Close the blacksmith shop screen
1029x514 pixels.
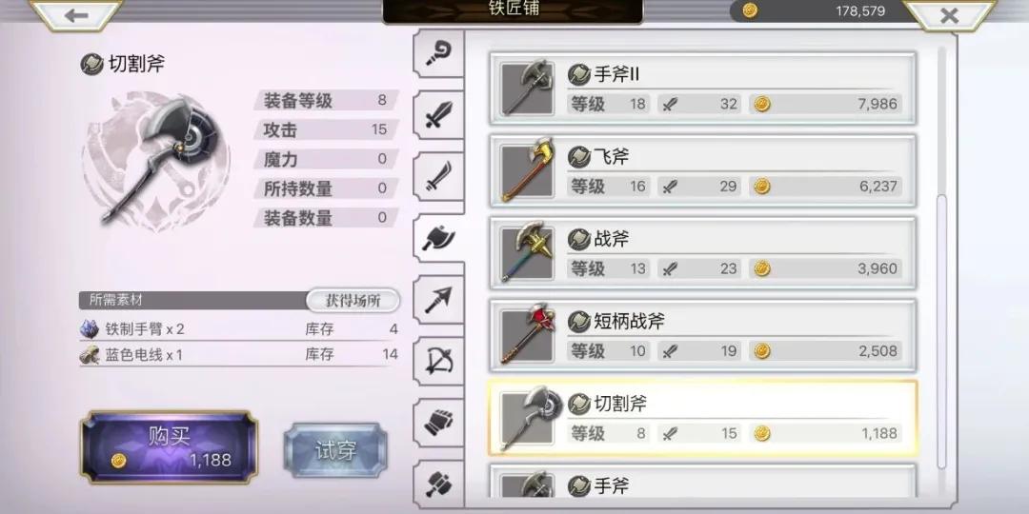click(949, 15)
